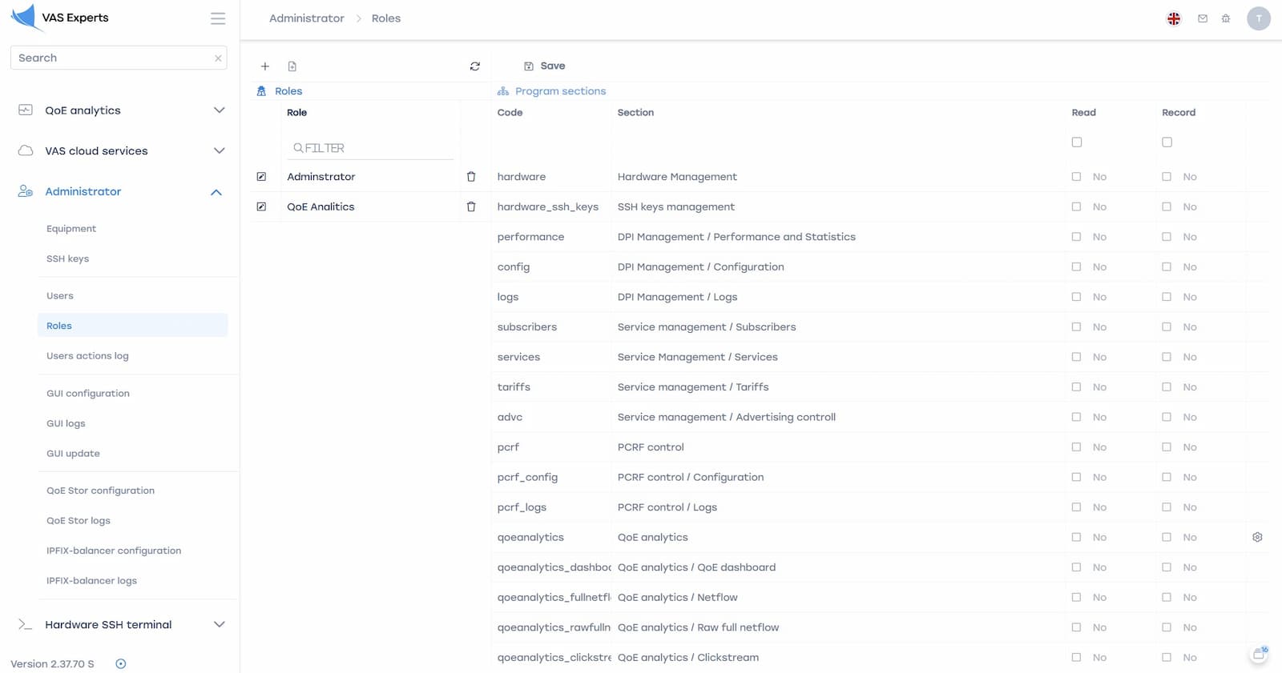Click the role FILTER input
This screenshot has height=673, width=1282.
point(370,148)
